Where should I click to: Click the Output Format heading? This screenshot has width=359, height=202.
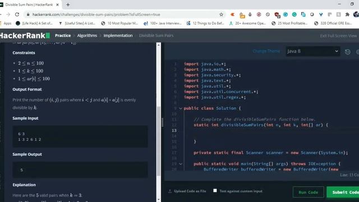27,89
